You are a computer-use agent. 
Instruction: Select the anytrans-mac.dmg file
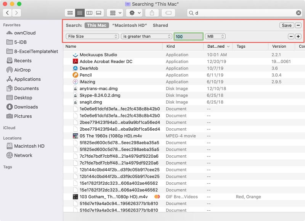98,89
